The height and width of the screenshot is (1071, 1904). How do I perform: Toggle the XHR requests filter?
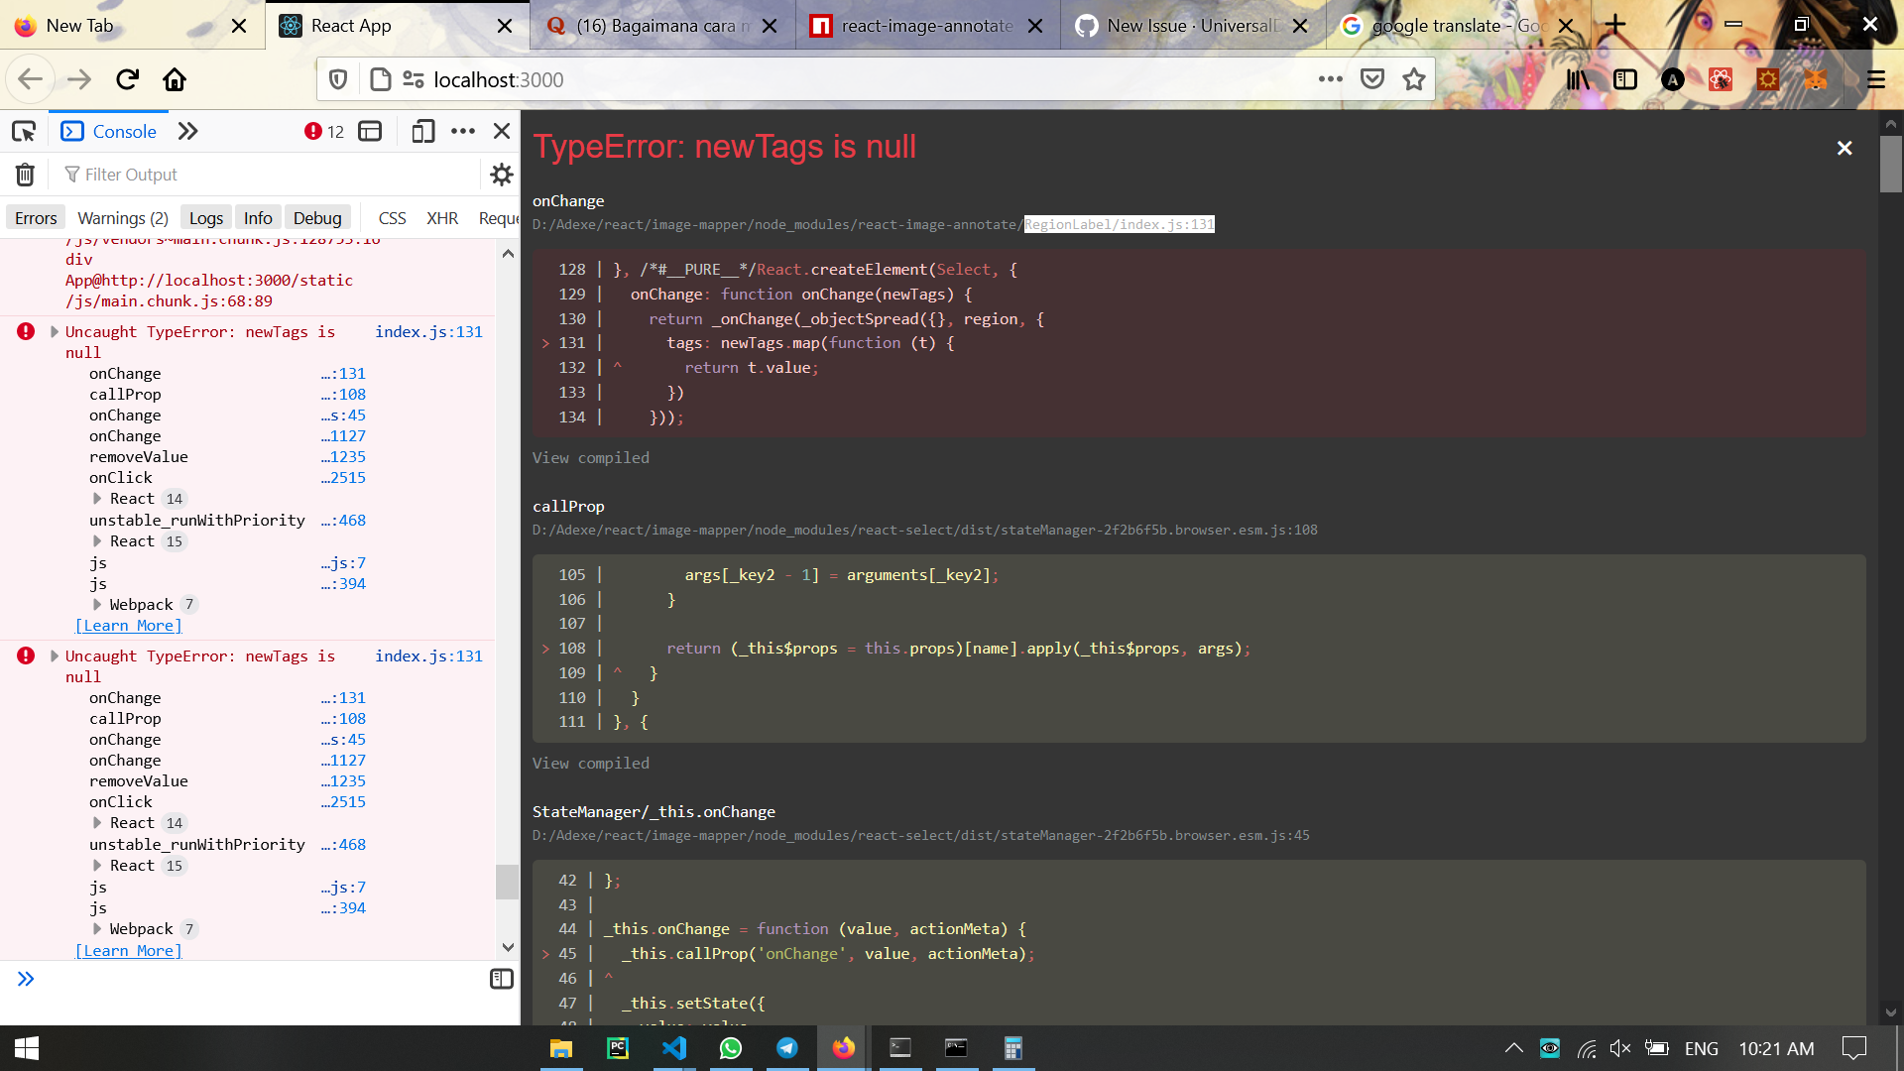pos(442,217)
